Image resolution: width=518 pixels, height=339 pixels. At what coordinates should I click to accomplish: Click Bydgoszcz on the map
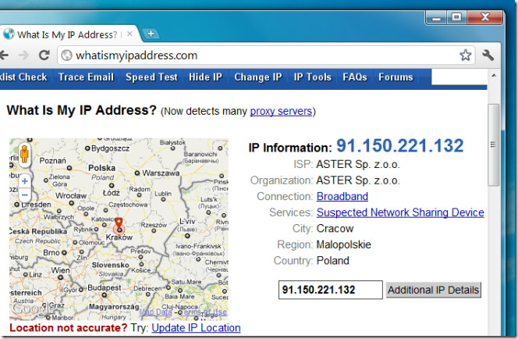click(110, 148)
